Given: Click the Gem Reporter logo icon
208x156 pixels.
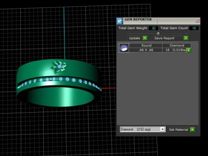Looking at the screenshot, I should 120,21.
